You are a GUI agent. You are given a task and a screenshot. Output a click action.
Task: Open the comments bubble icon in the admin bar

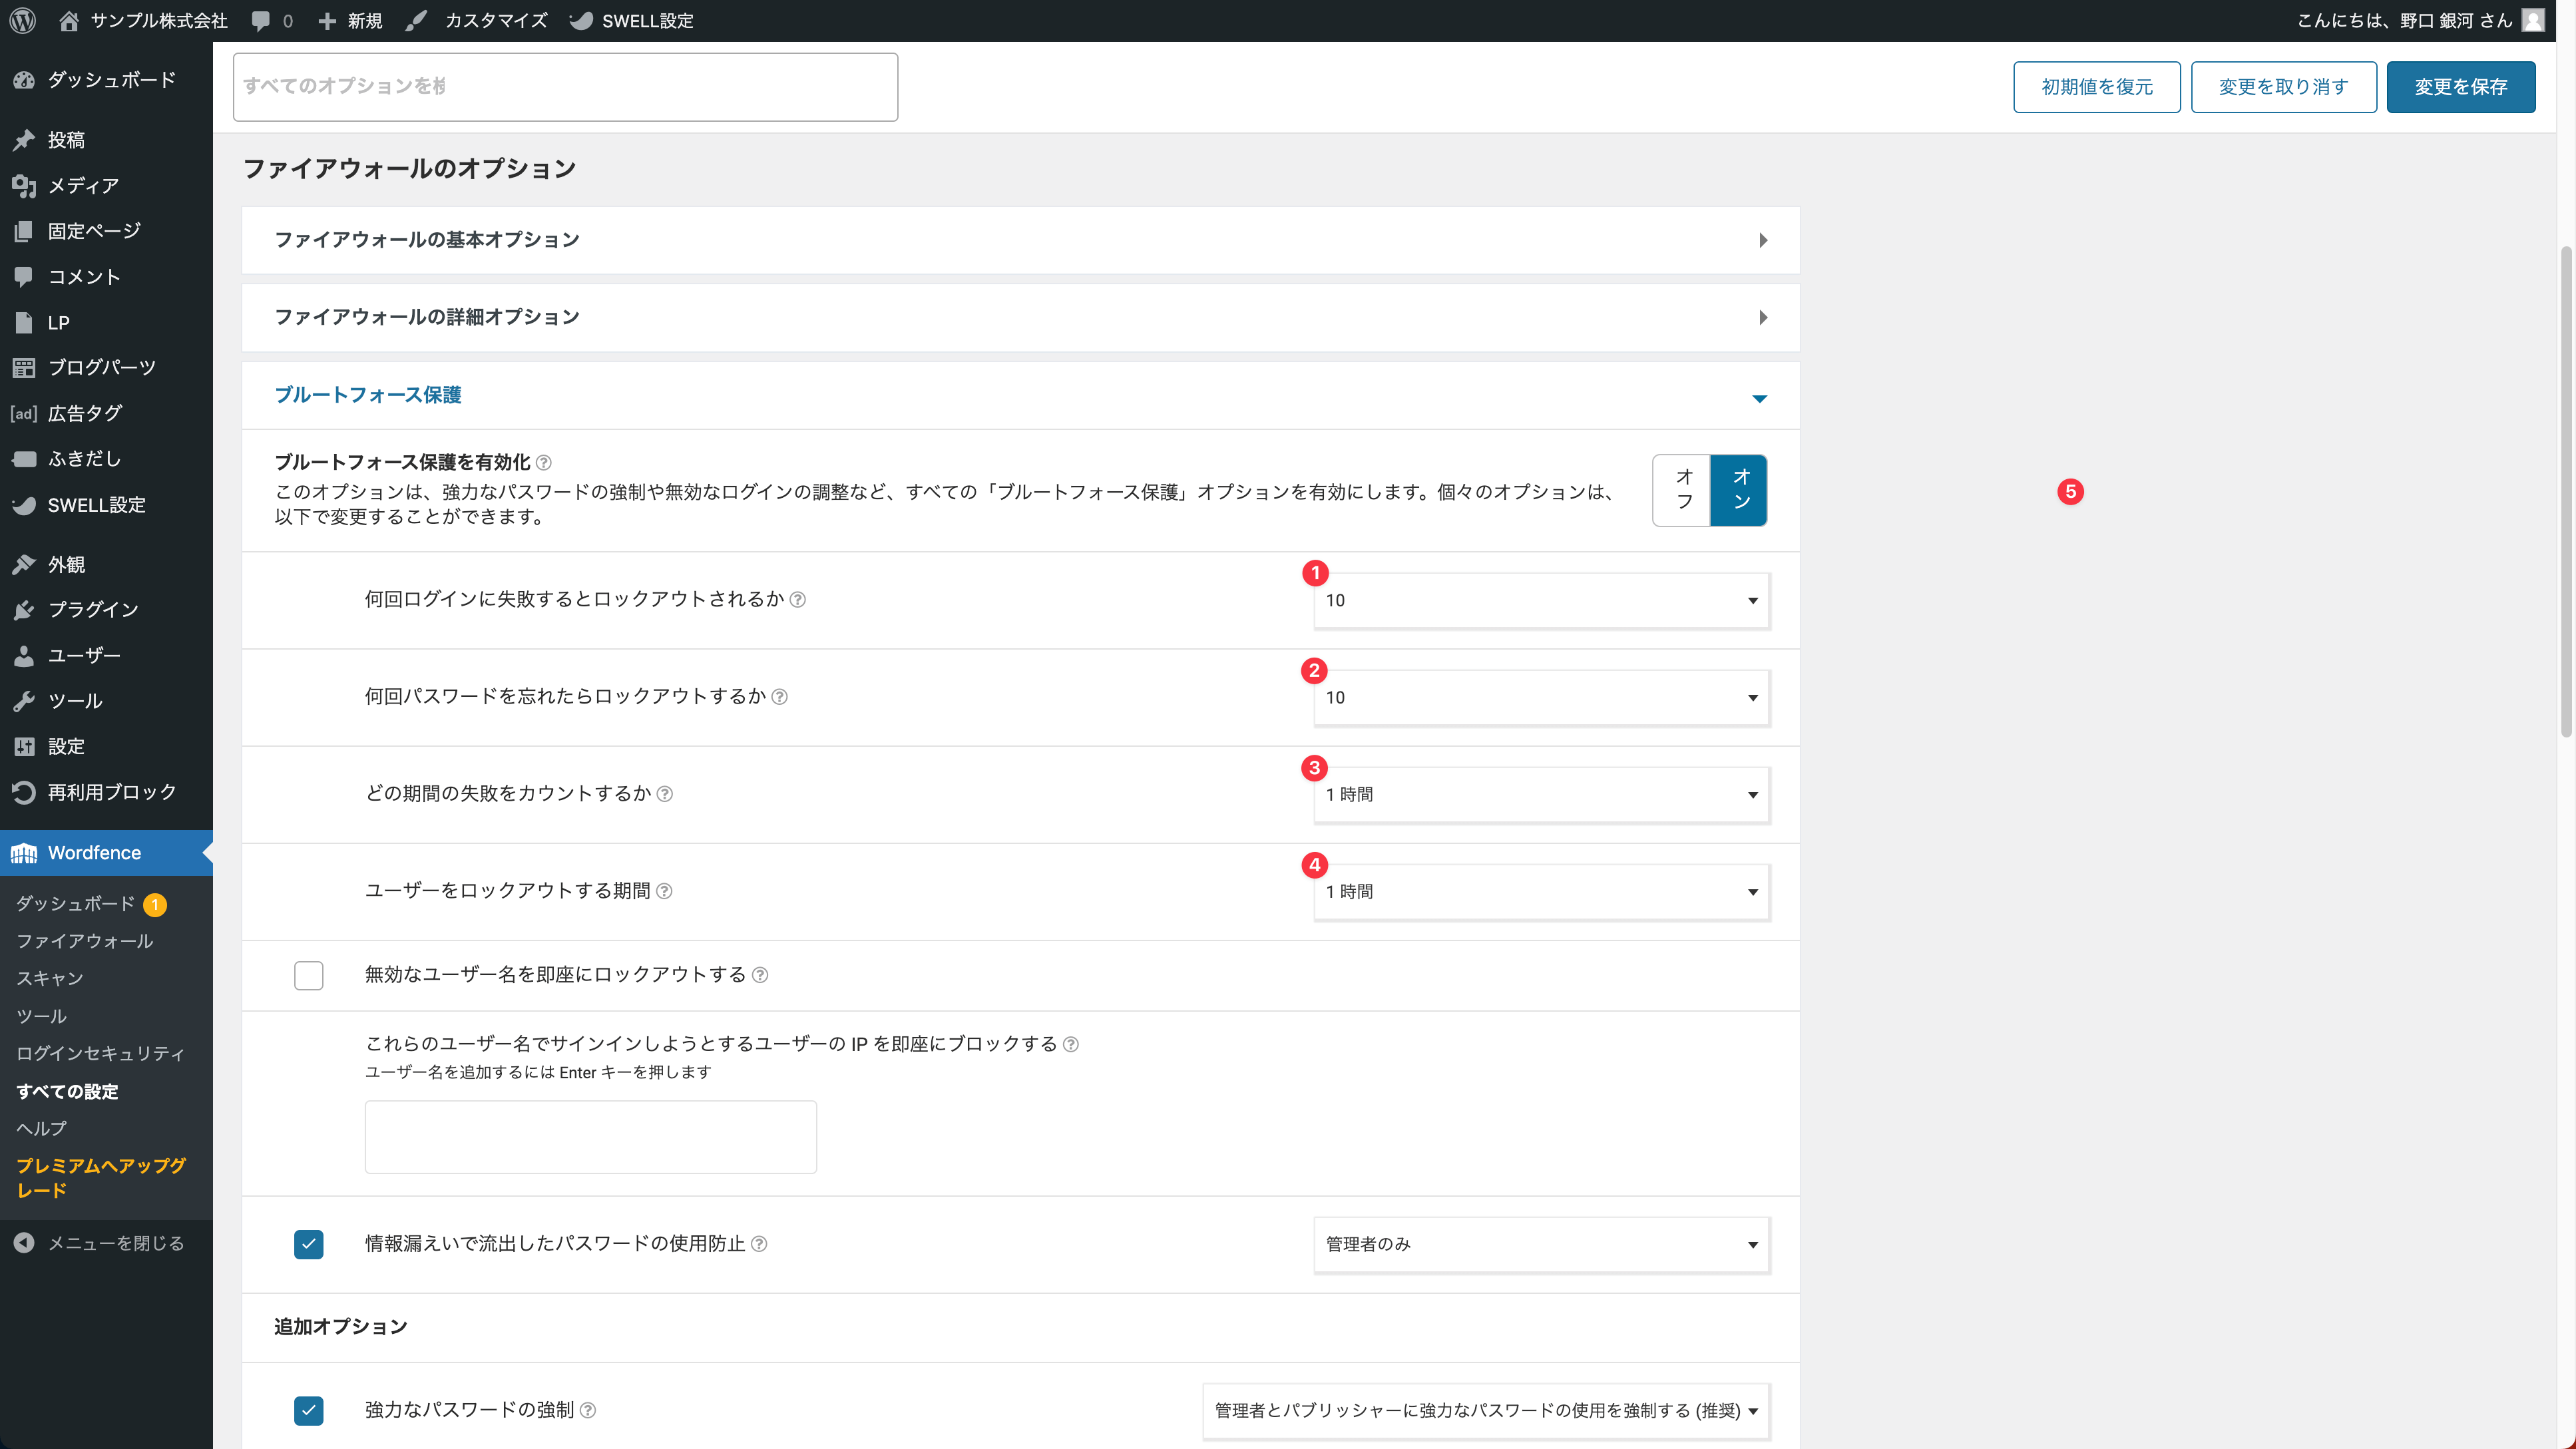point(261,20)
